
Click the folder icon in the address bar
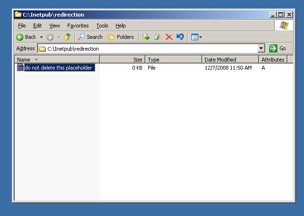42,49
